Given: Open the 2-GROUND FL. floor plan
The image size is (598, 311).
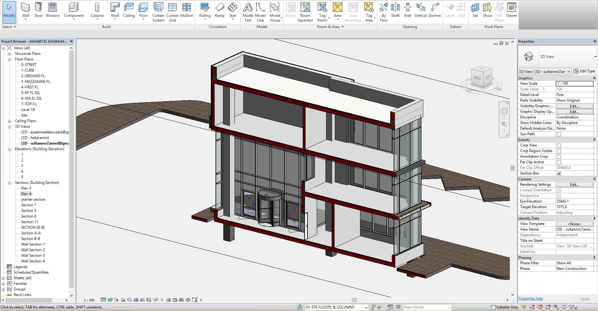Looking at the screenshot, I should pyautogui.click(x=33, y=76).
